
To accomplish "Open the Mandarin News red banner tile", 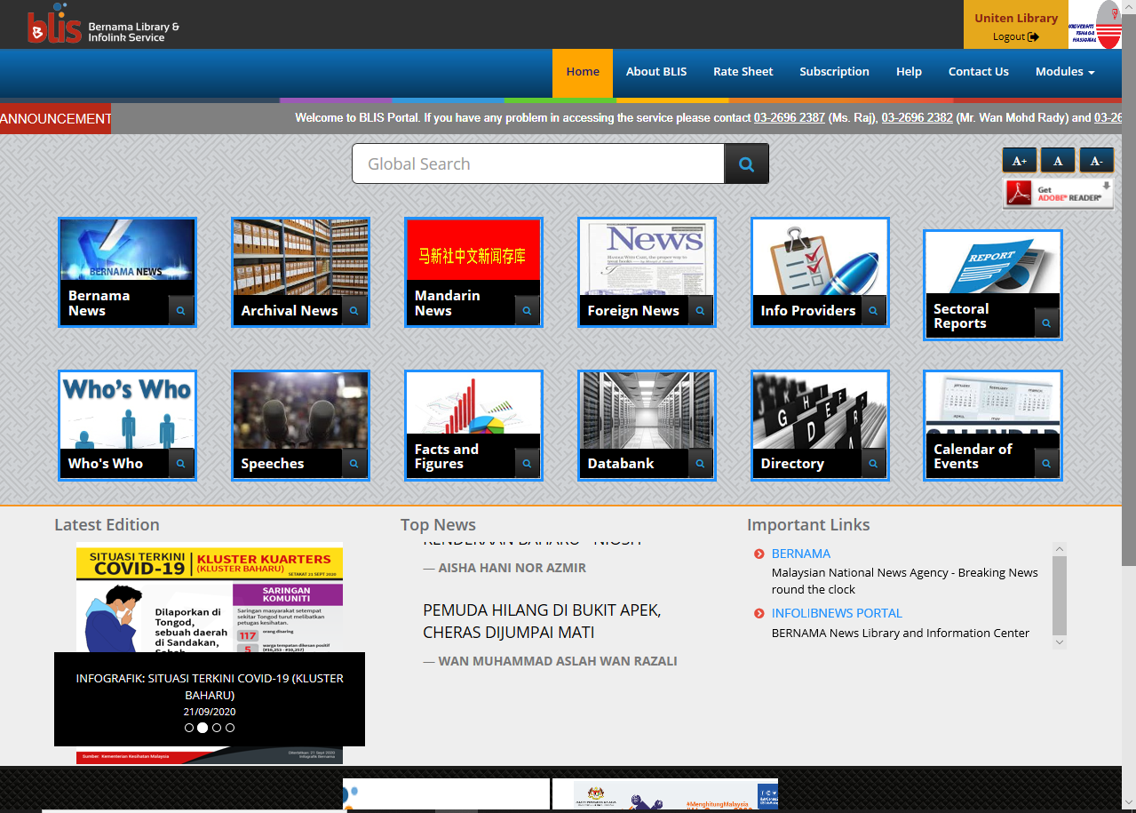I will (473, 251).
